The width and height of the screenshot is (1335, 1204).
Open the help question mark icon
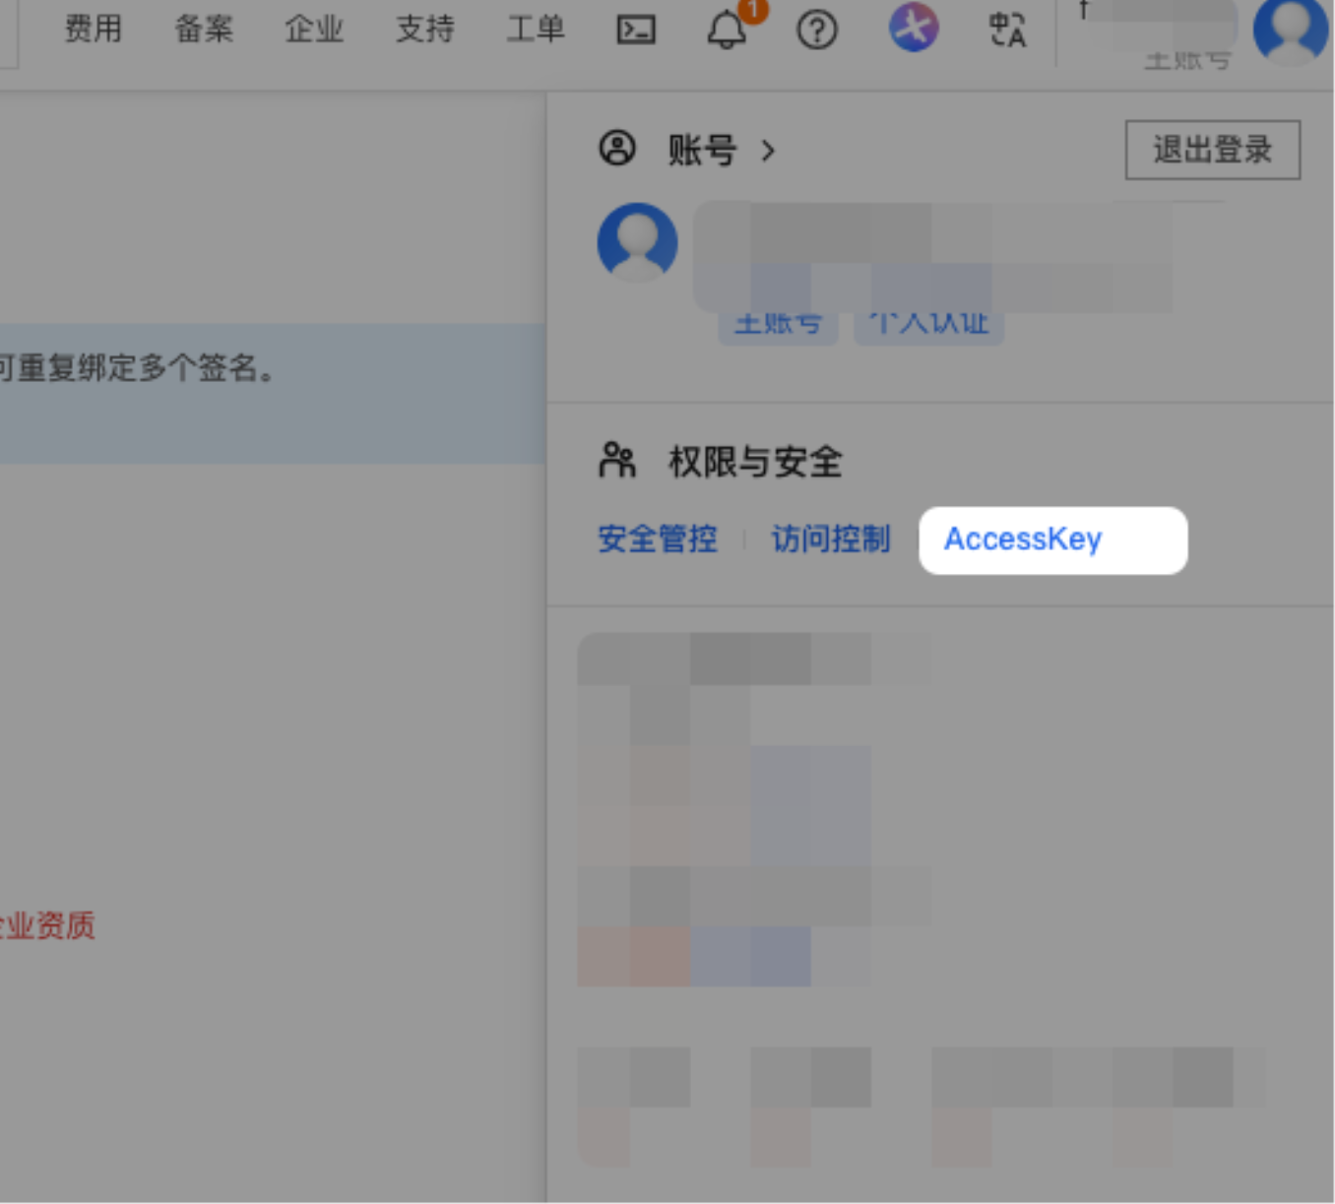click(816, 31)
